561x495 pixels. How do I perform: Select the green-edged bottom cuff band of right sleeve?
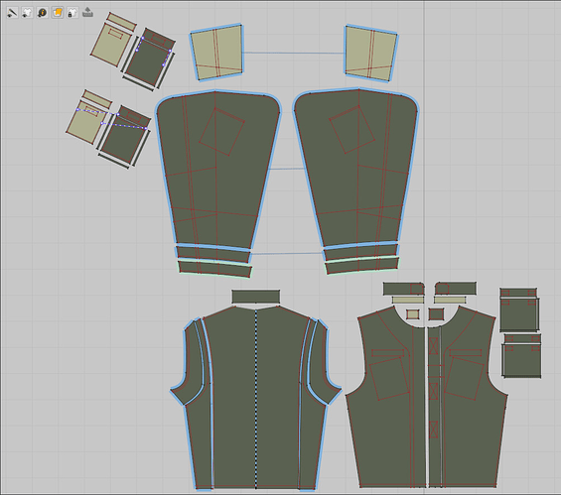click(x=362, y=266)
